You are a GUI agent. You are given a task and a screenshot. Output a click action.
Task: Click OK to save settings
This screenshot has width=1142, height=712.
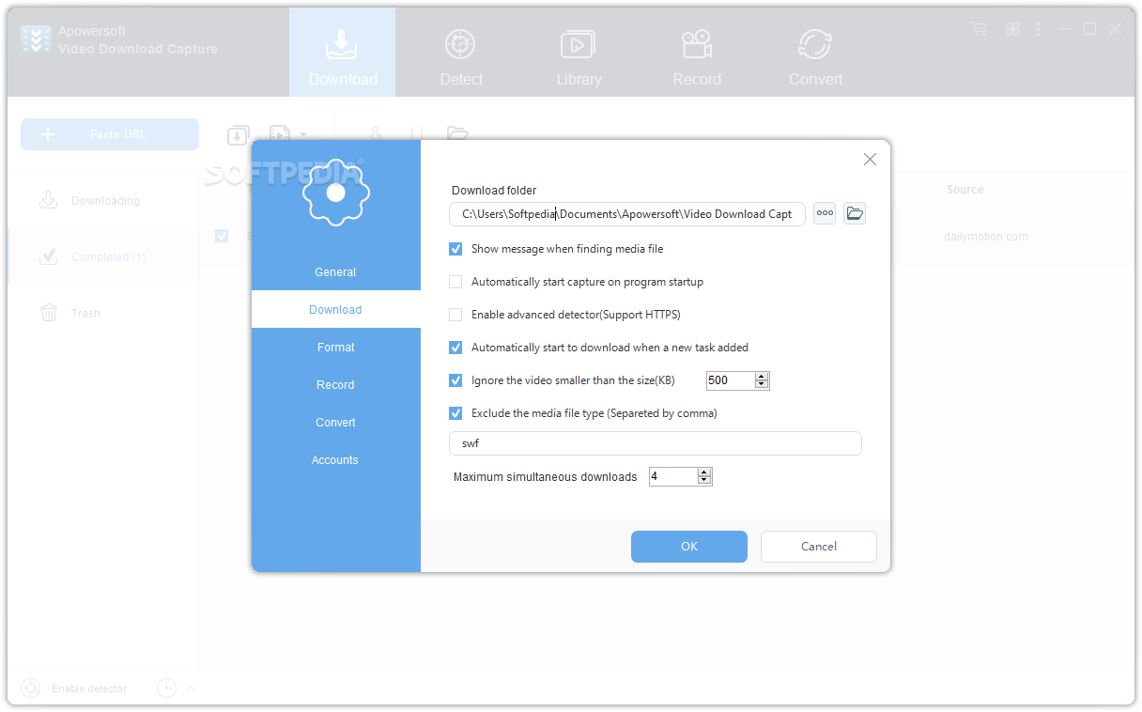click(689, 547)
